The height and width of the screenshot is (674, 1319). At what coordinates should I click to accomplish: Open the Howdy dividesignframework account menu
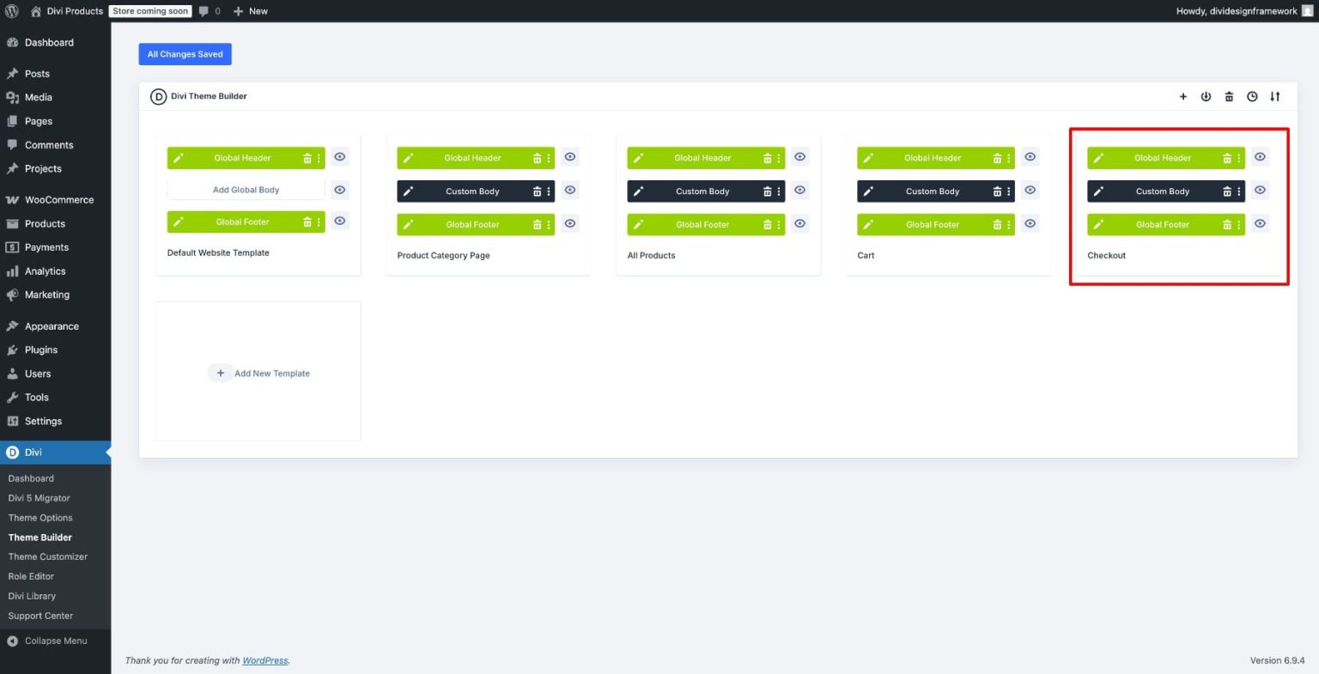point(1244,11)
